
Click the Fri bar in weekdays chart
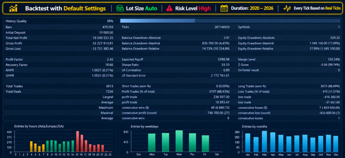[206, 144]
